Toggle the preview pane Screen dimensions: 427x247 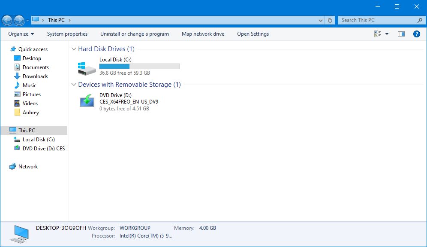coord(401,34)
